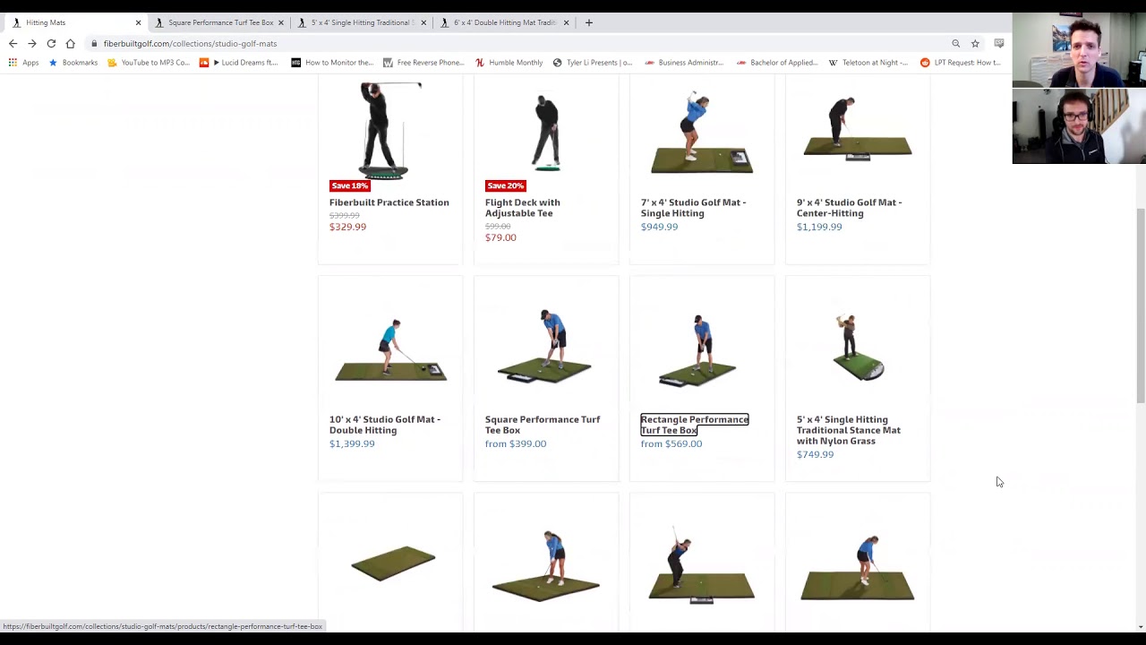Open the YouTube to MP3 bookmark
Viewport: 1146px width, 645px height.
[x=149, y=63]
